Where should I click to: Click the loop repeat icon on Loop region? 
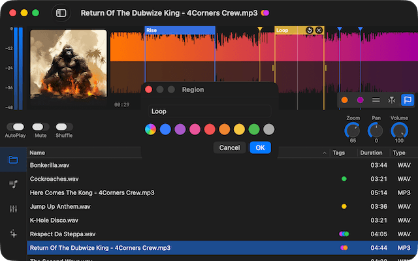point(309,30)
